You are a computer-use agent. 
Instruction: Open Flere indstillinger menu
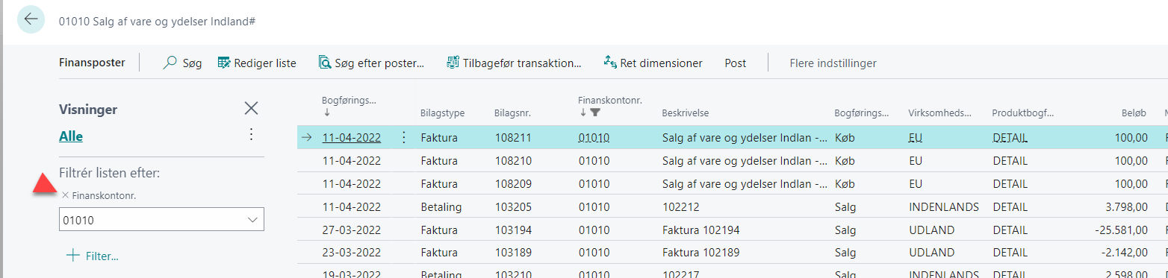833,63
